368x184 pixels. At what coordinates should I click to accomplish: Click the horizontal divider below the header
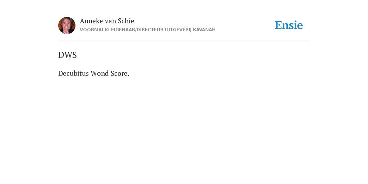pyautogui.click(x=184, y=41)
